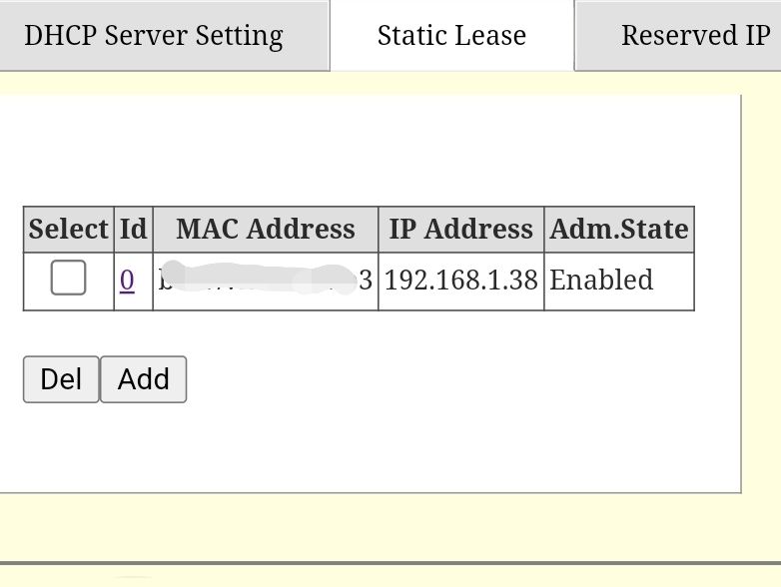Go to the Reserved IP tab
Screen dimensions: 781x587
click(x=694, y=36)
